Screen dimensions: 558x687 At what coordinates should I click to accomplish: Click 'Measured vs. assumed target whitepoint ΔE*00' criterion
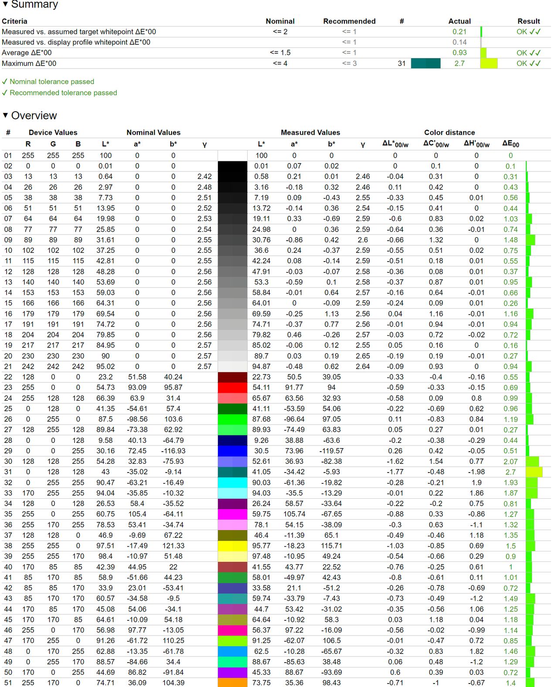pos(79,32)
